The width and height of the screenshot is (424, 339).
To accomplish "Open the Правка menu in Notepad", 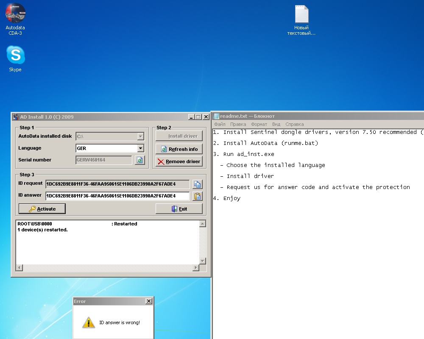I will pos(238,124).
